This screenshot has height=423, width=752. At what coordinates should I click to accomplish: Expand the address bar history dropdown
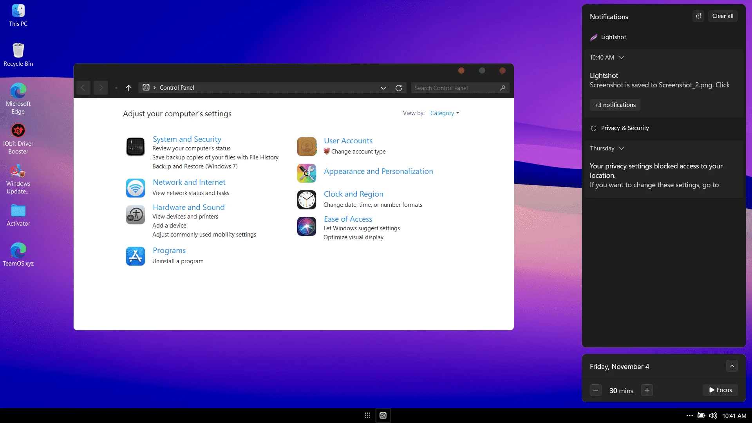point(383,88)
